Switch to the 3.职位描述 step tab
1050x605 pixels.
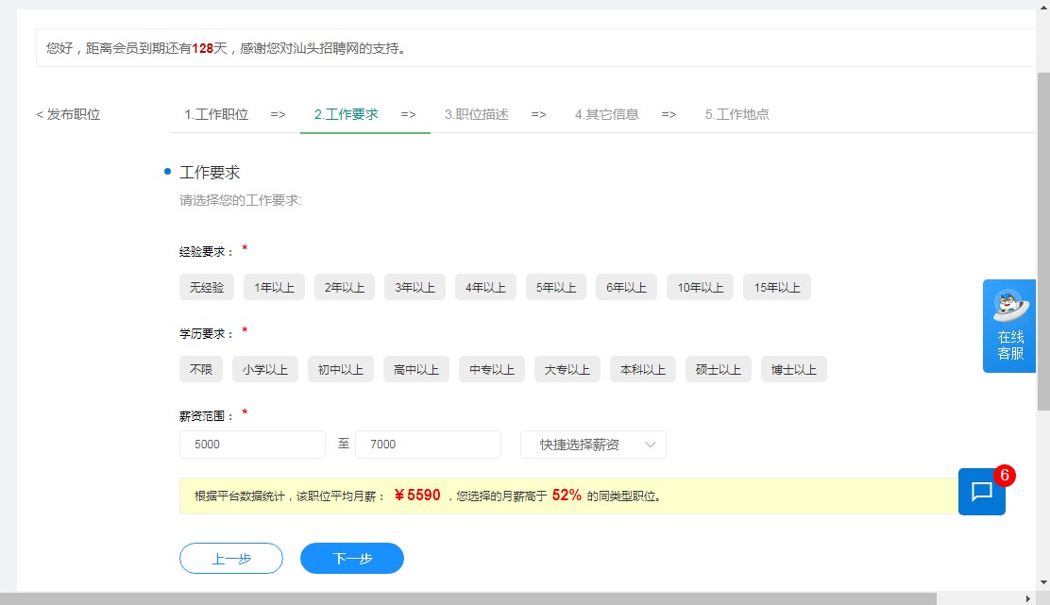pyautogui.click(x=476, y=114)
